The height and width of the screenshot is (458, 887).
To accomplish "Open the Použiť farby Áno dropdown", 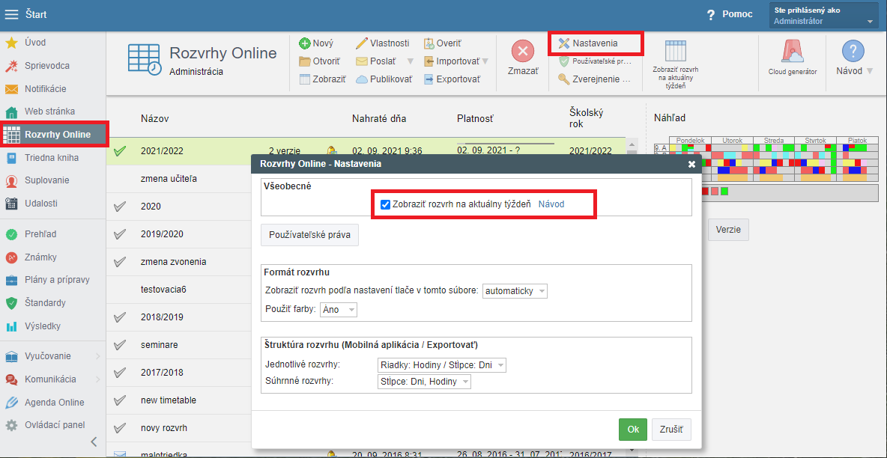I will click(x=339, y=310).
